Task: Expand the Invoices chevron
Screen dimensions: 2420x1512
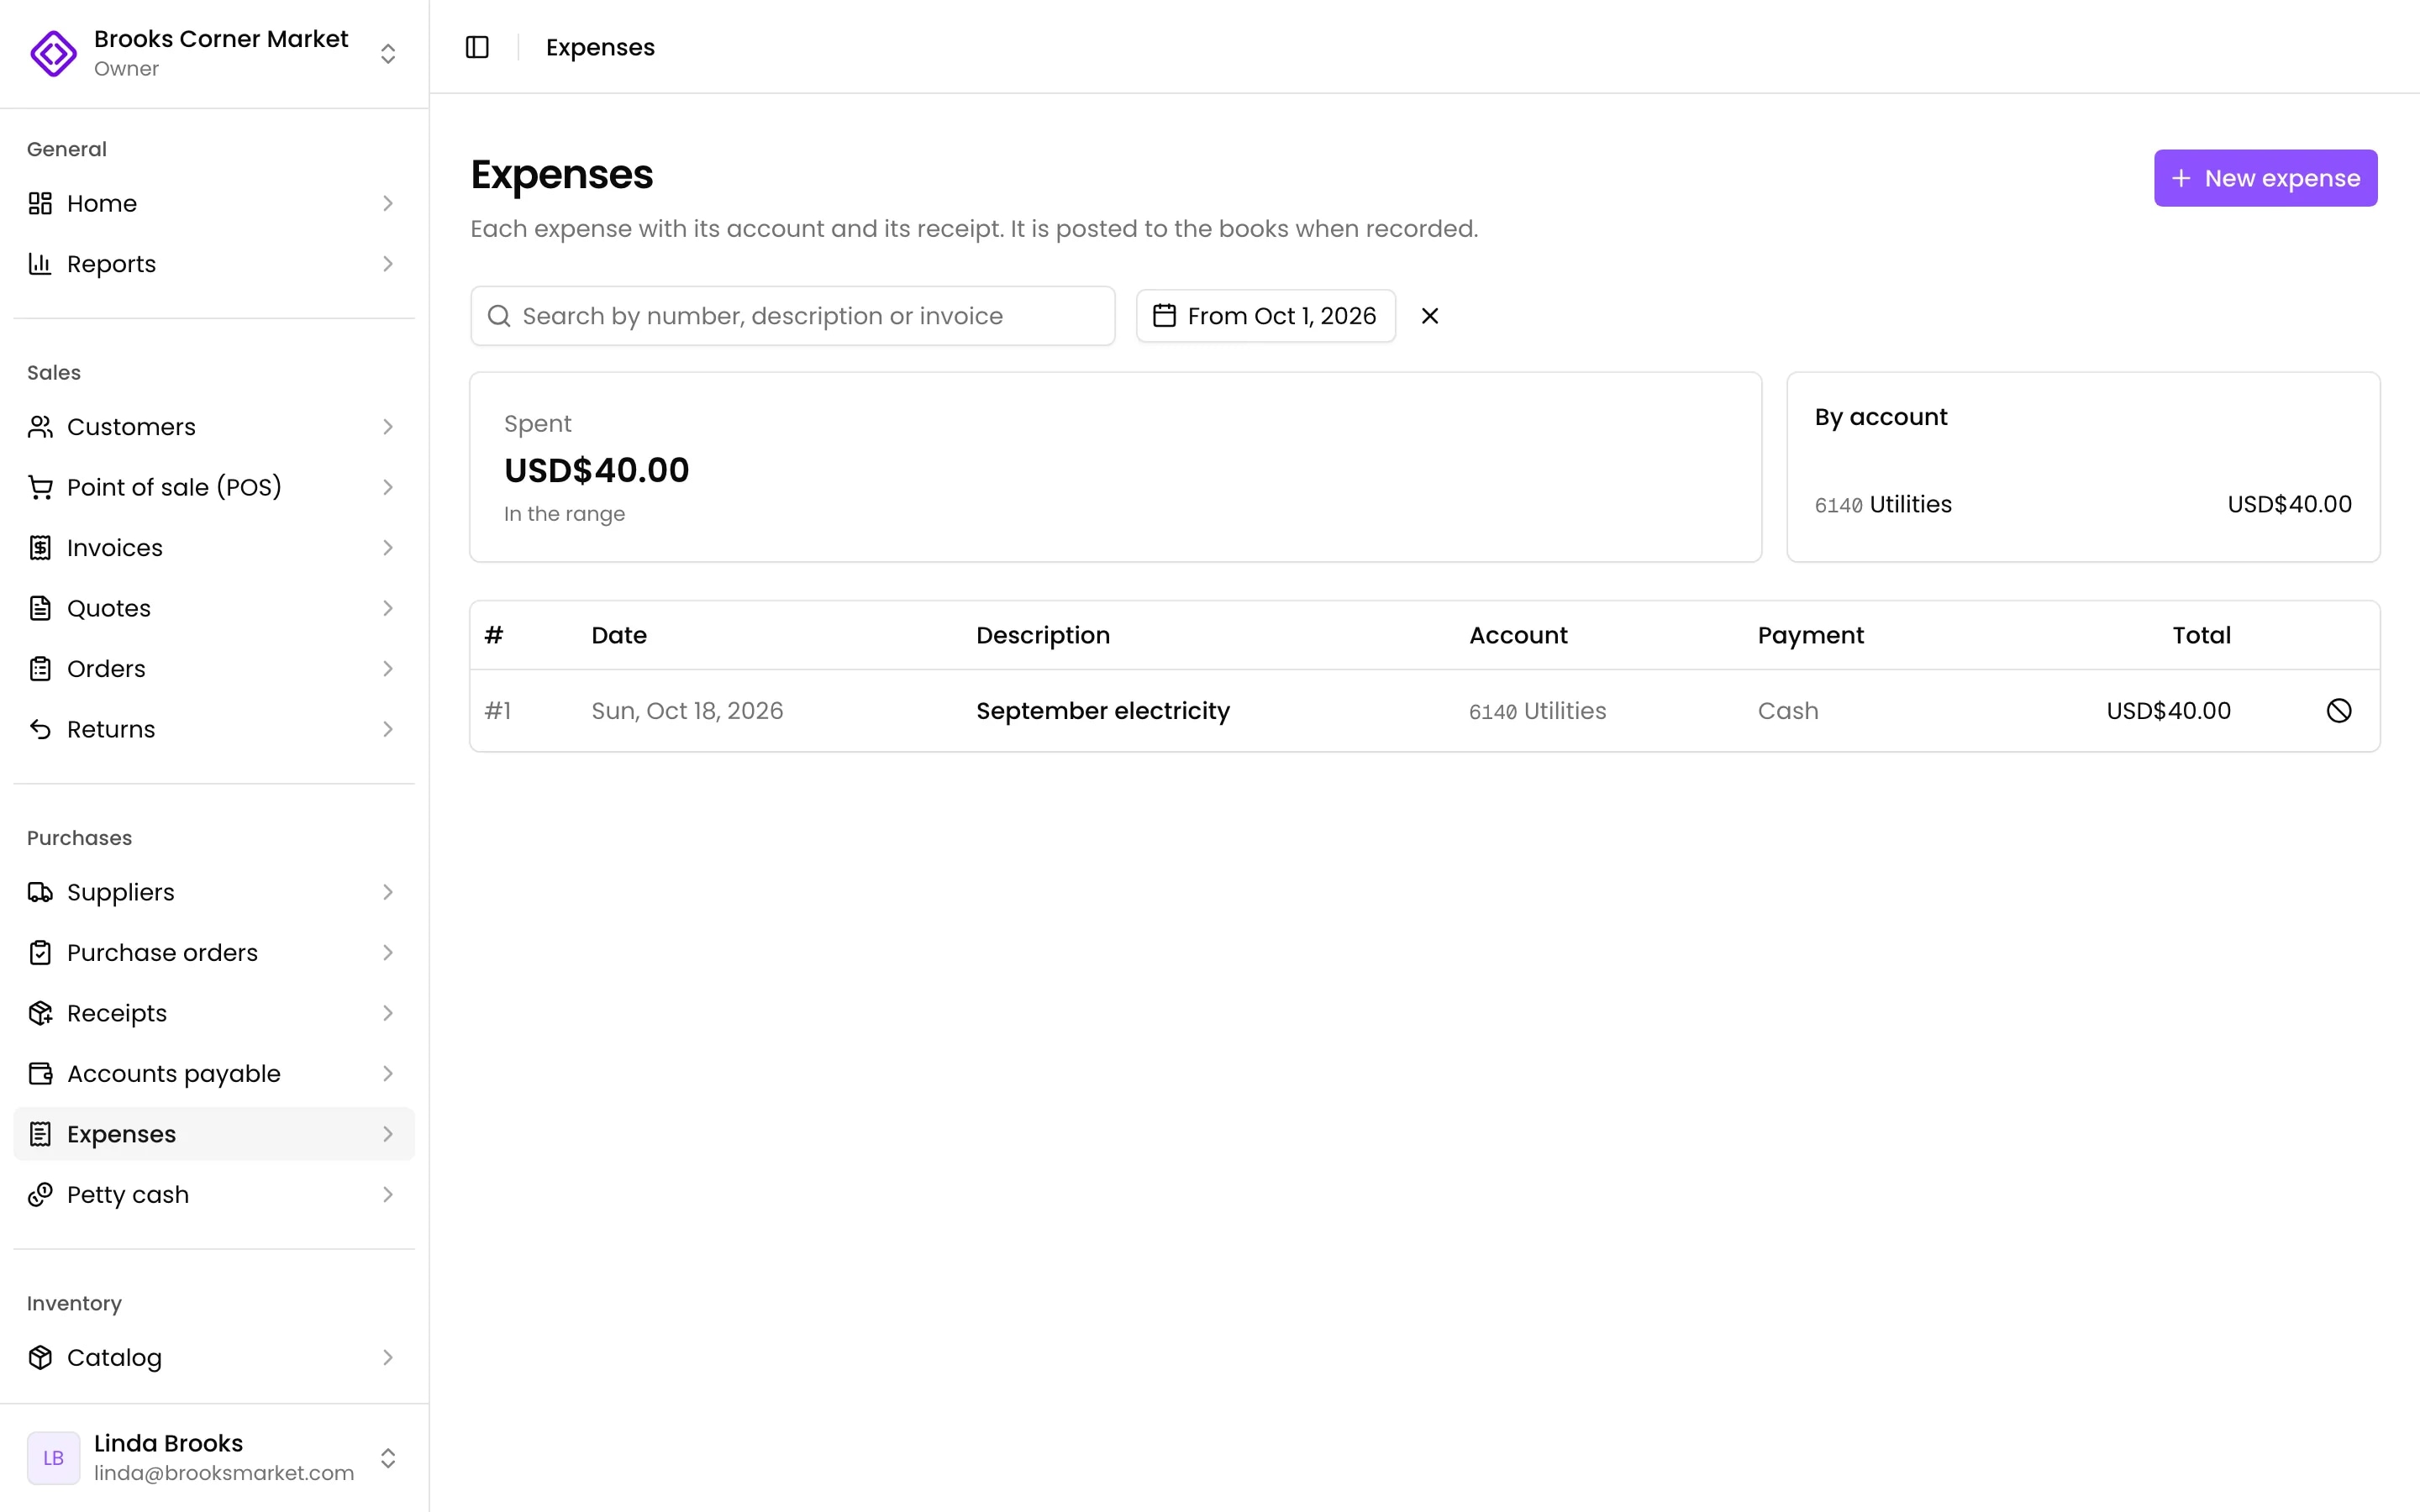Action: coord(388,548)
